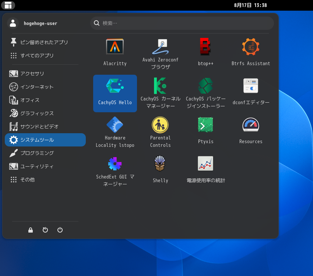The height and width of the screenshot is (276, 313).
Task: Open インターネット category
Action: 45,87
